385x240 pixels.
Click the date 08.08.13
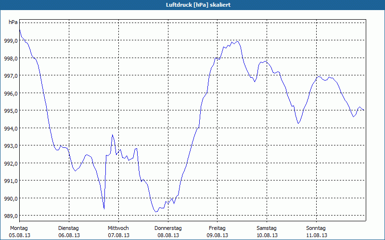[x=168, y=235]
